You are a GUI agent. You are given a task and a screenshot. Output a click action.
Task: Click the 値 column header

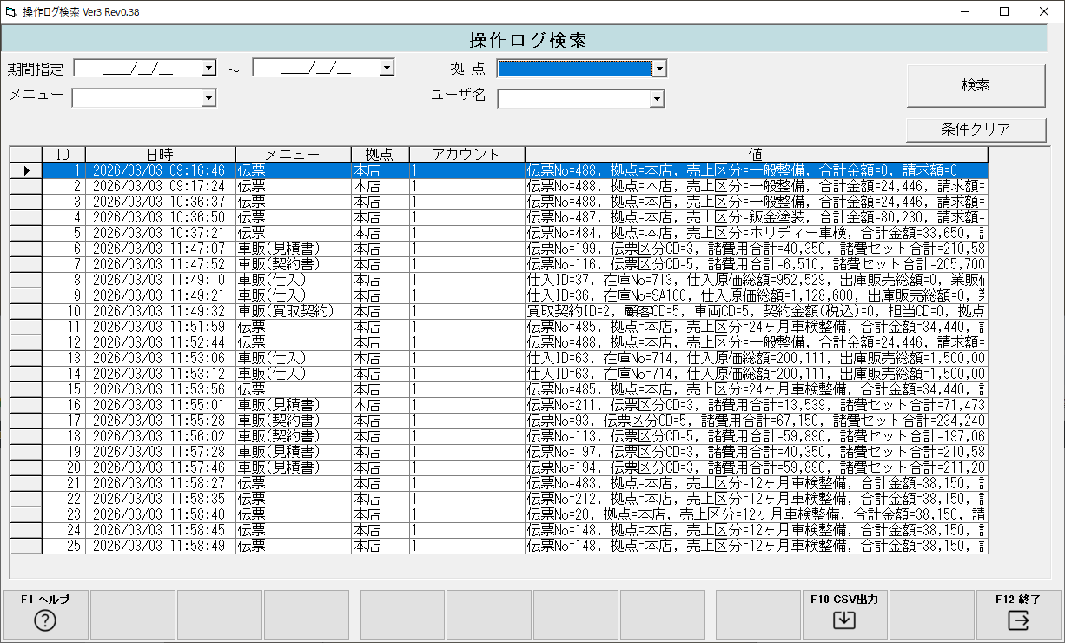coord(755,155)
